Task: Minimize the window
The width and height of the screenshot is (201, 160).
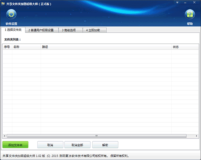Action: (185, 3)
